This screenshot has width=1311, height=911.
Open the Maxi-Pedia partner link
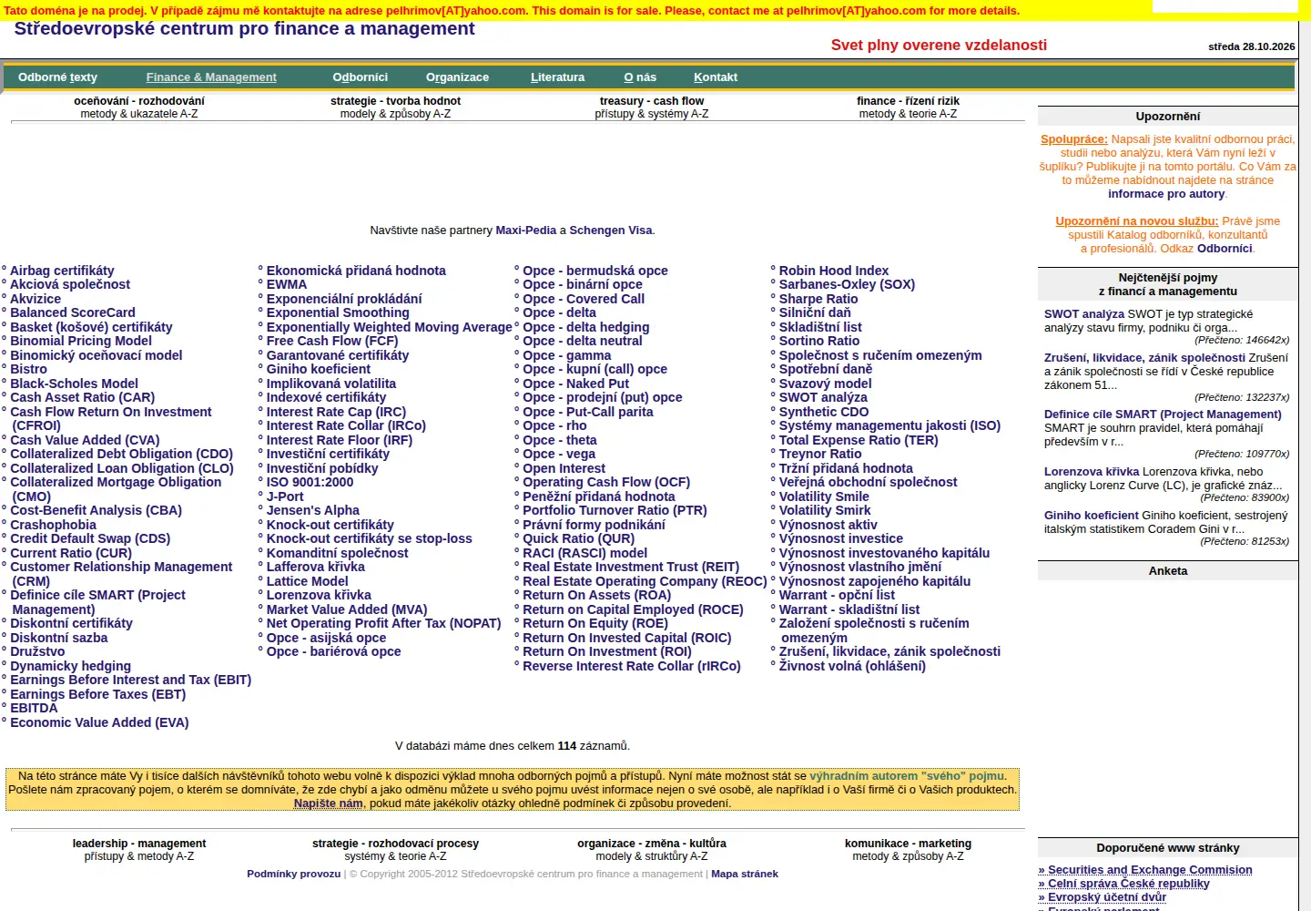click(526, 230)
